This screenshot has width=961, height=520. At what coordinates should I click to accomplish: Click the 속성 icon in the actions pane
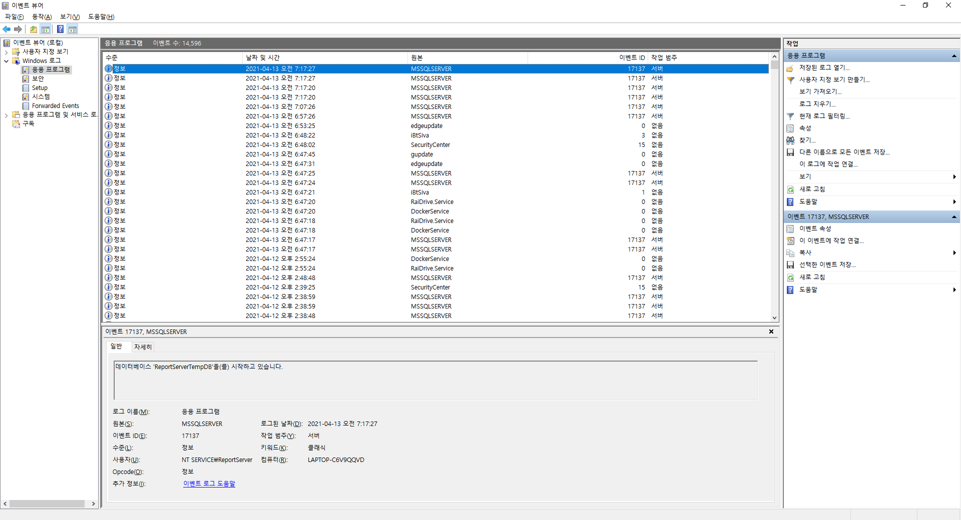(790, 128)
